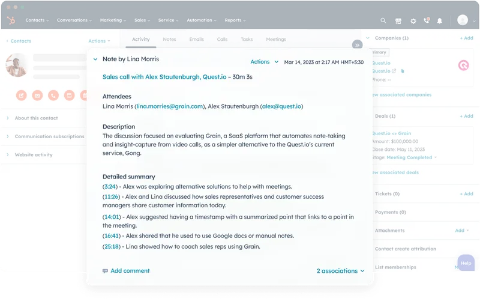Open the Quest.io <> Grain deal link
480x301 pixels.
point(392,133)
